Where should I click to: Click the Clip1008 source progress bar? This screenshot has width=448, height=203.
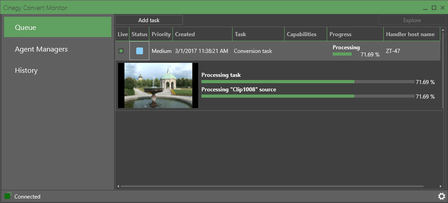308,96
